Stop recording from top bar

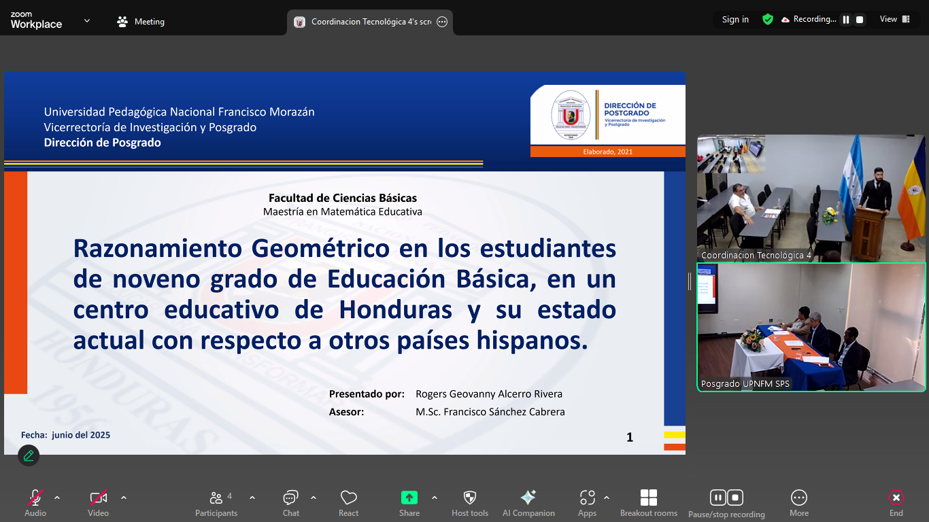click(x=860, y=20)
